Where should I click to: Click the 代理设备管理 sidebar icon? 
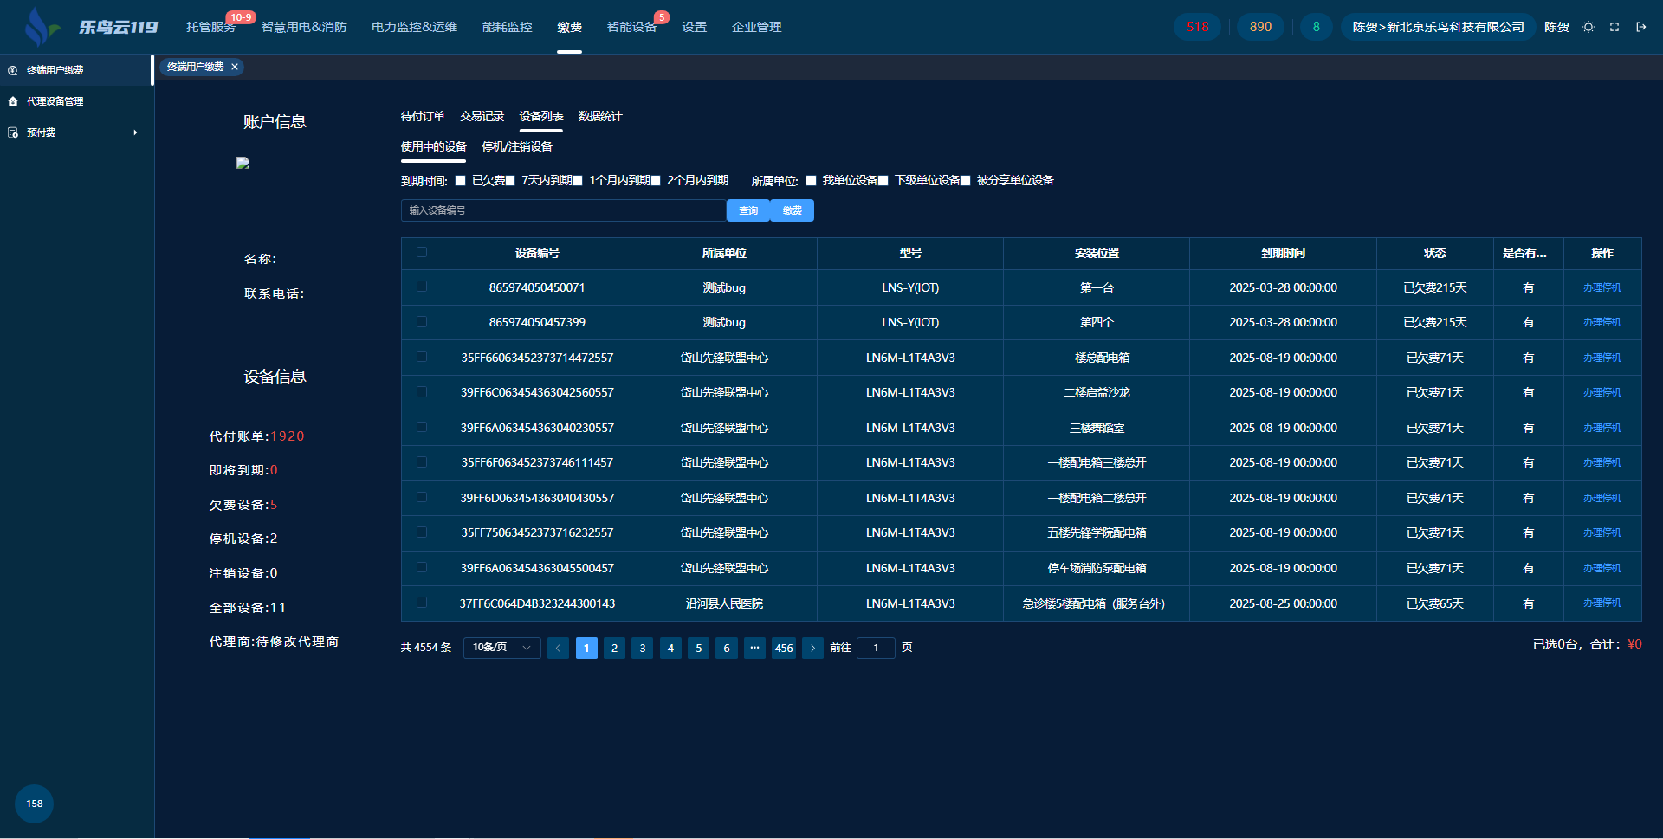pos(13,101)
